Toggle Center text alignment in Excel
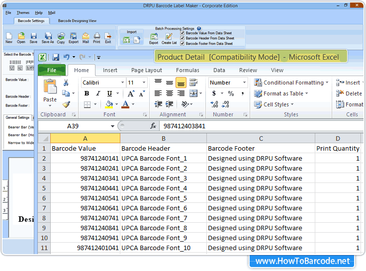This screenshot has height=271, width=366. pyautogui.click(x=170, y=93)
